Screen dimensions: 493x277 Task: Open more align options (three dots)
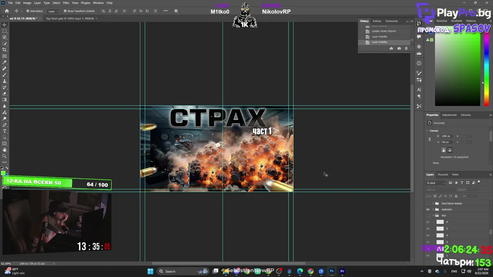[166, 11]
